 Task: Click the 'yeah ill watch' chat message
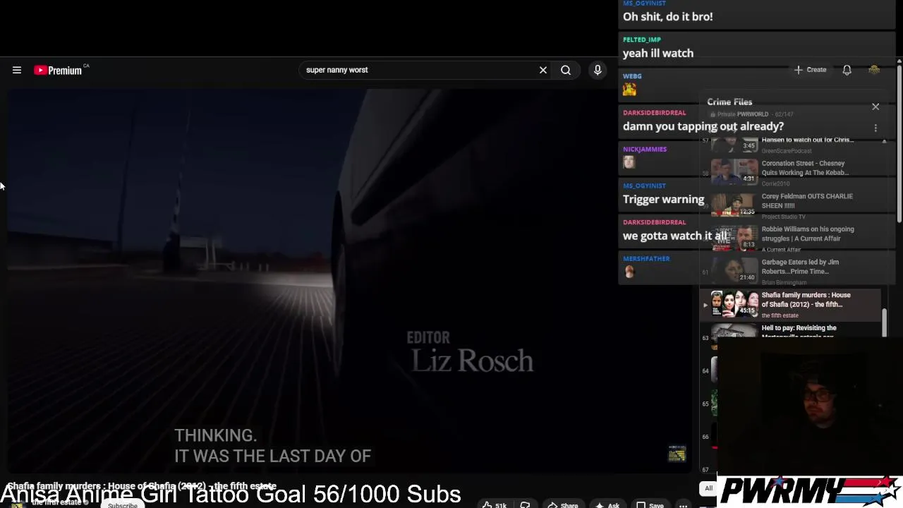[x=657, y=53]
